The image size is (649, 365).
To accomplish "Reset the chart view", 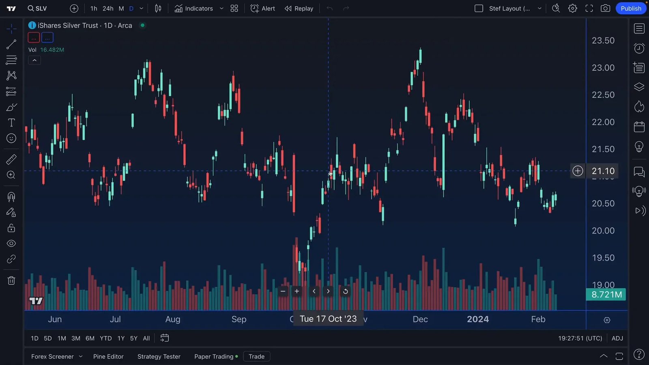I will [x=345, y=291].
